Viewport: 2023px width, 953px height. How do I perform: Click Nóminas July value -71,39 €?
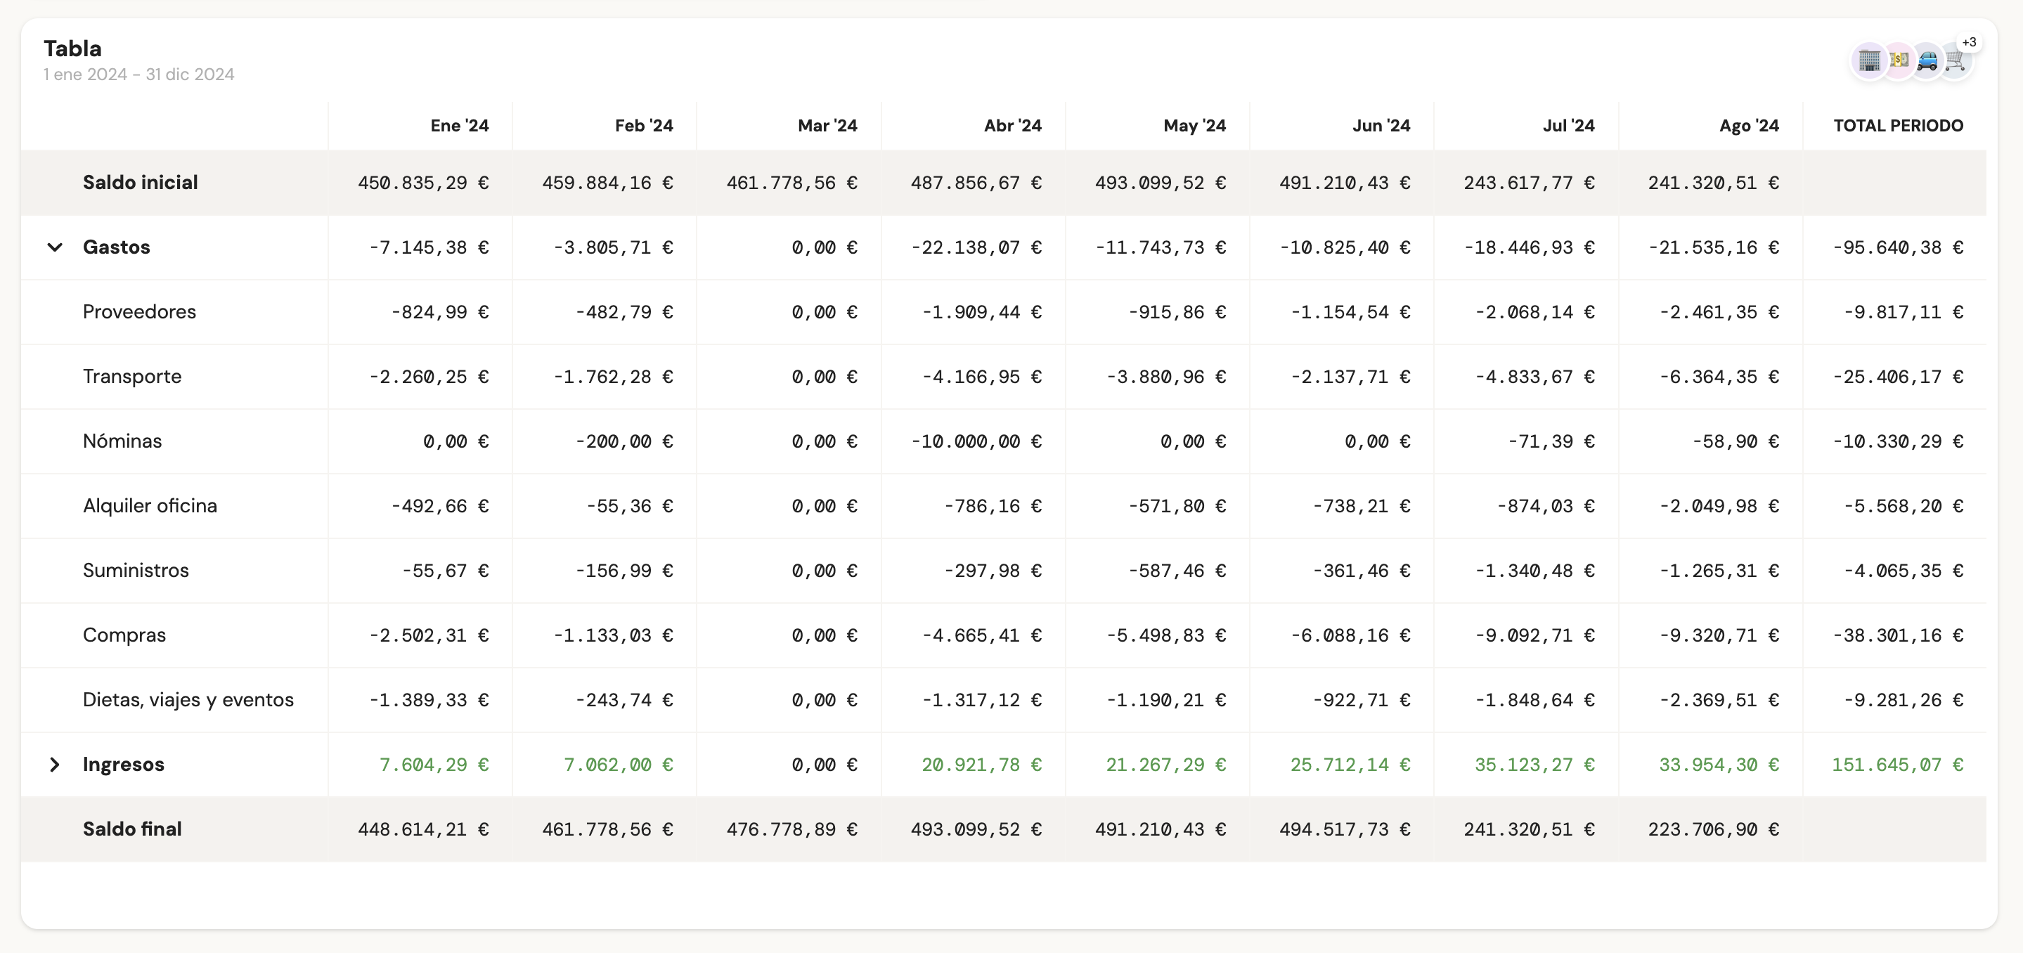1551,441
